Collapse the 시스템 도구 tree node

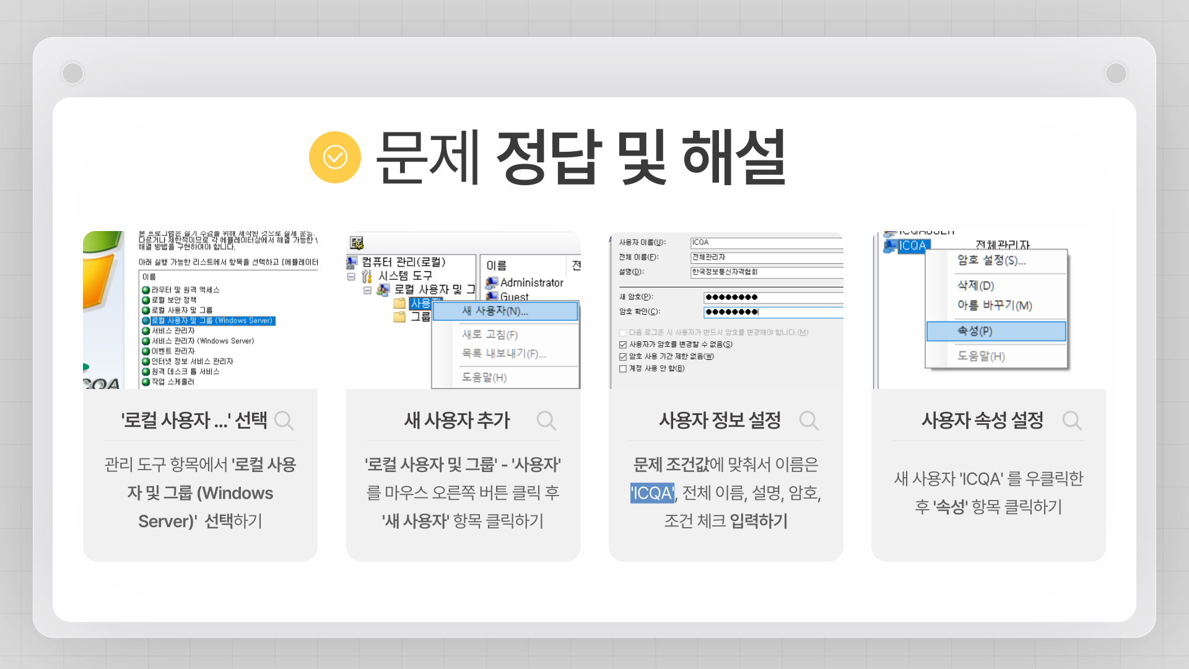point(351,276)
